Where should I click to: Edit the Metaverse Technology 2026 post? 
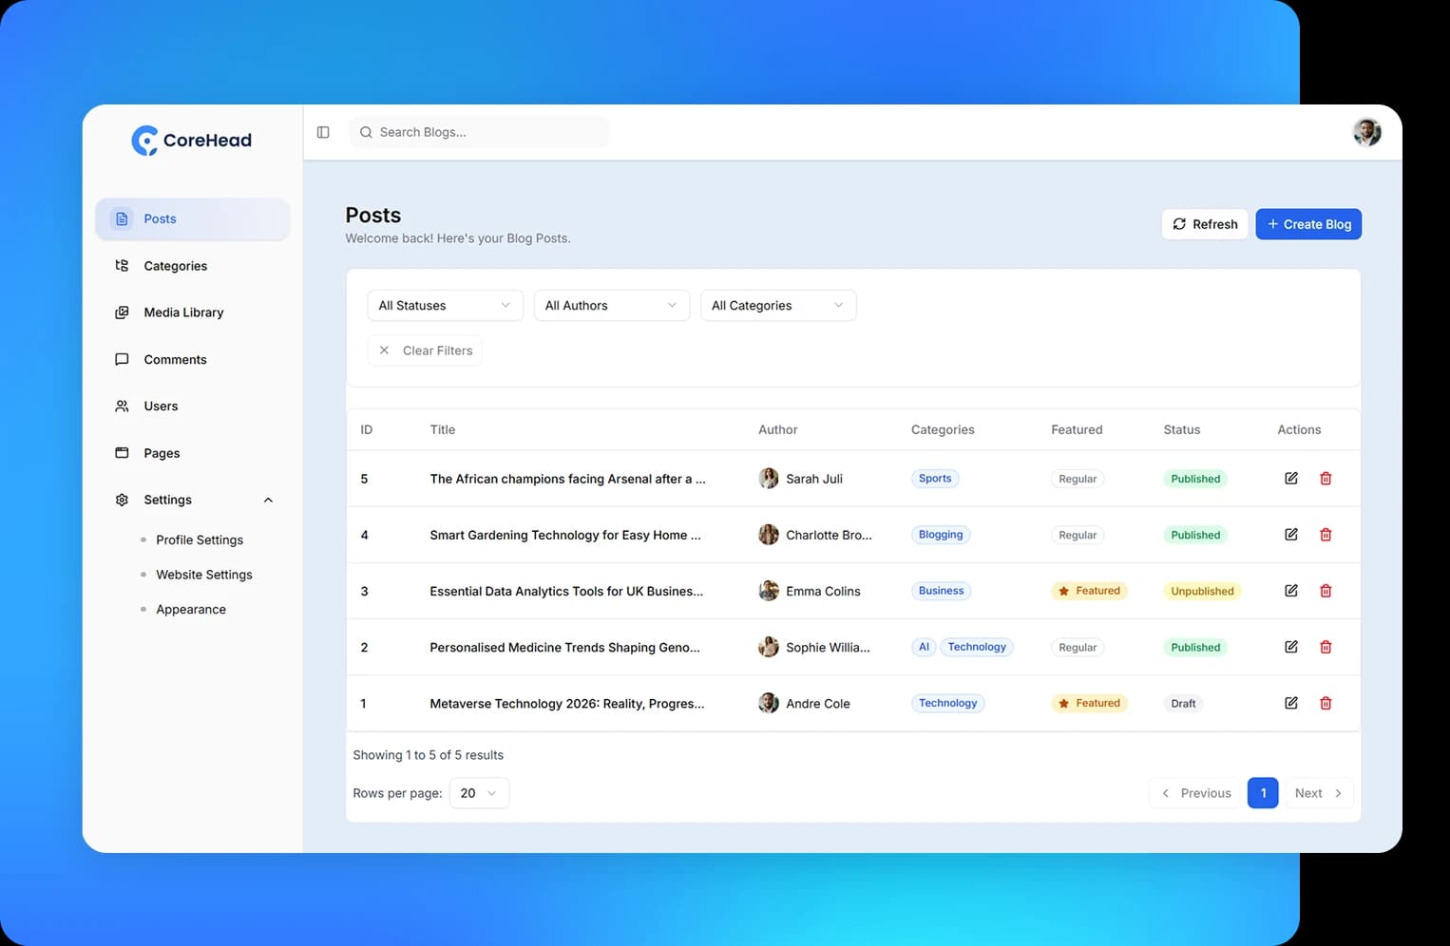click(x=1290, y=703)
